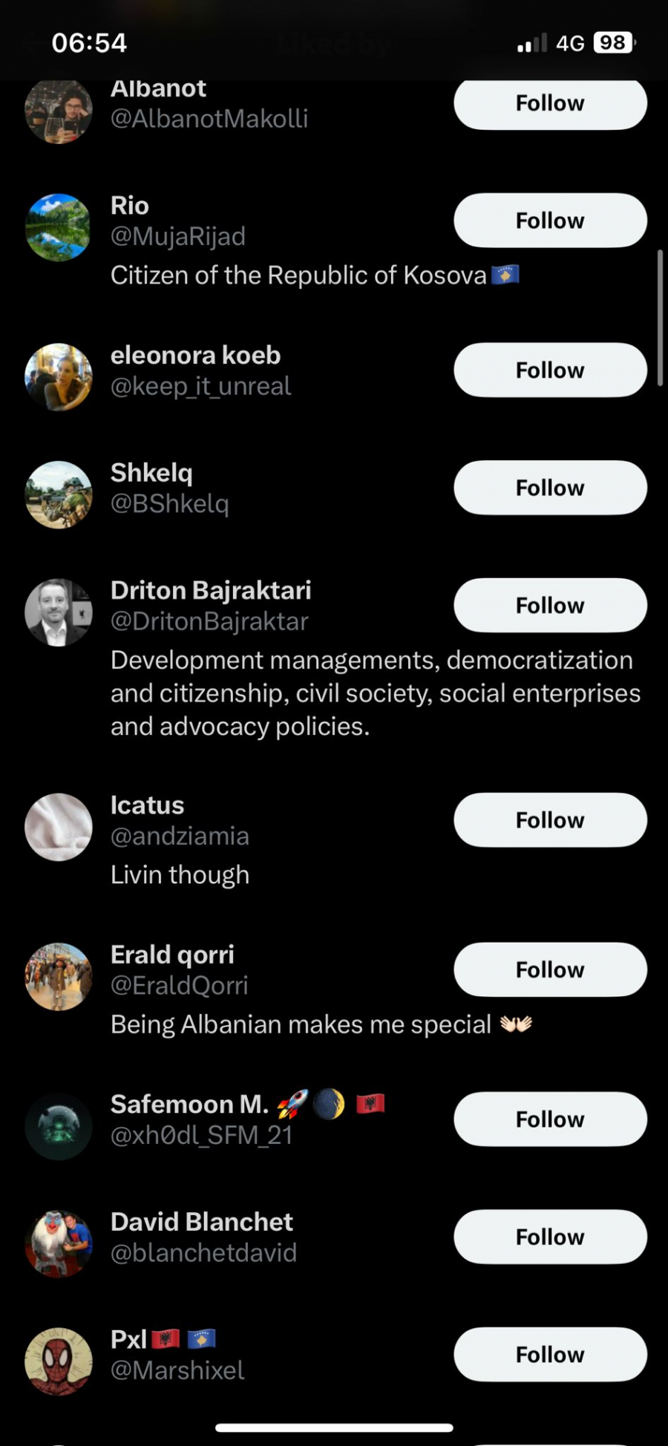Tap Rio's landscape profile picture
This screenshot has width=668, height=1446.
tap(59, 227)
